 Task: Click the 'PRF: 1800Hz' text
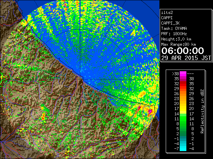[174, 34]
